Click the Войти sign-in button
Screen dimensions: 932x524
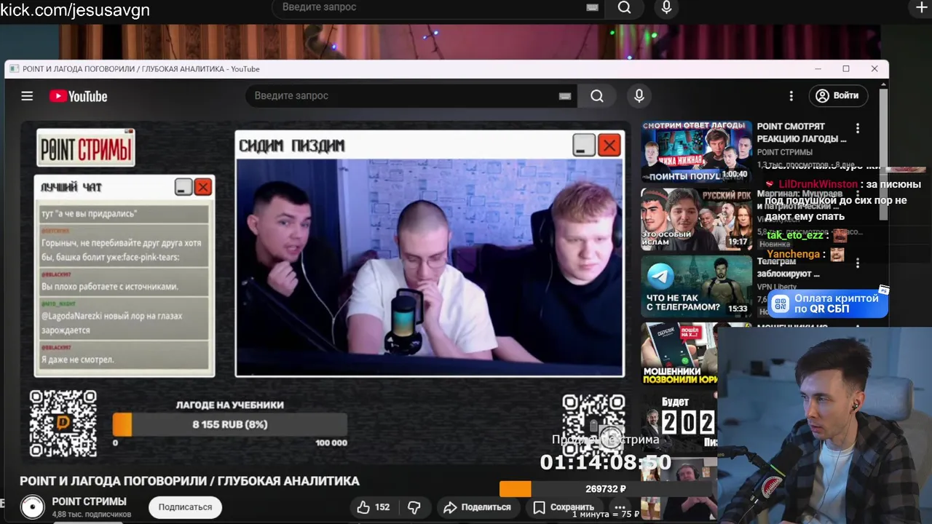[x=837, y=95]
